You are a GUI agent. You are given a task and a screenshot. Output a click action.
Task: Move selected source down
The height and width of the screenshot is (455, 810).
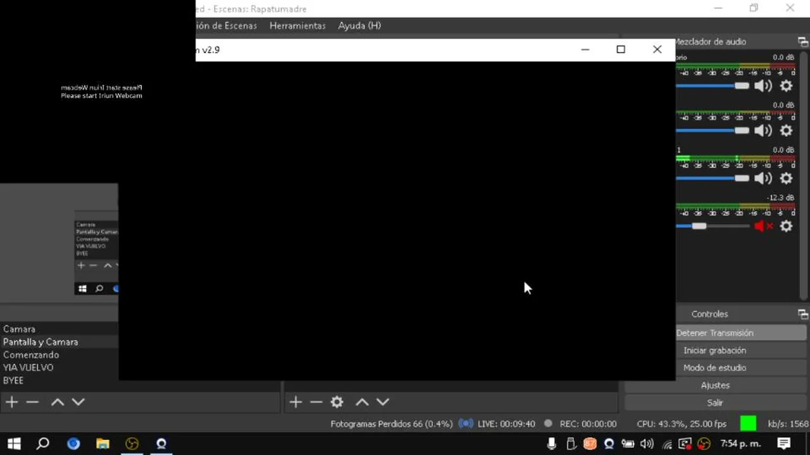point(383,402)
